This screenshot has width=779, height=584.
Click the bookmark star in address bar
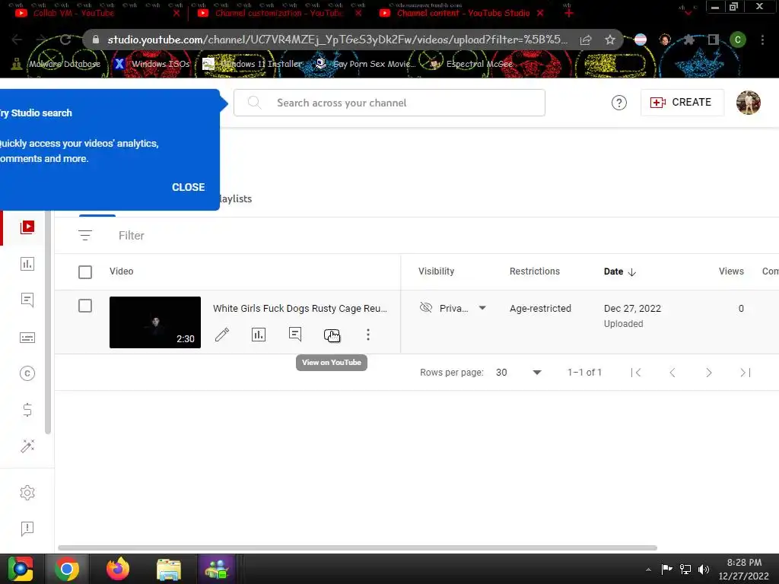pos(610,40)
